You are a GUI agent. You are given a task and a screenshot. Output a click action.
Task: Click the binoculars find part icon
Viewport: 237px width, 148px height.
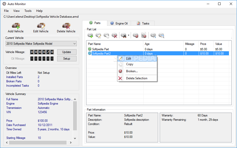click(x=123, y=35)
